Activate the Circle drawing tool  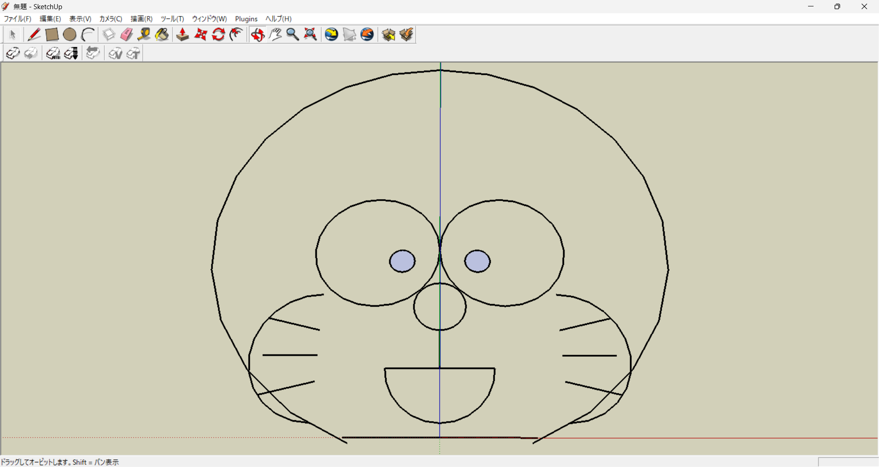pyautogui.click(x=70, y=34)
